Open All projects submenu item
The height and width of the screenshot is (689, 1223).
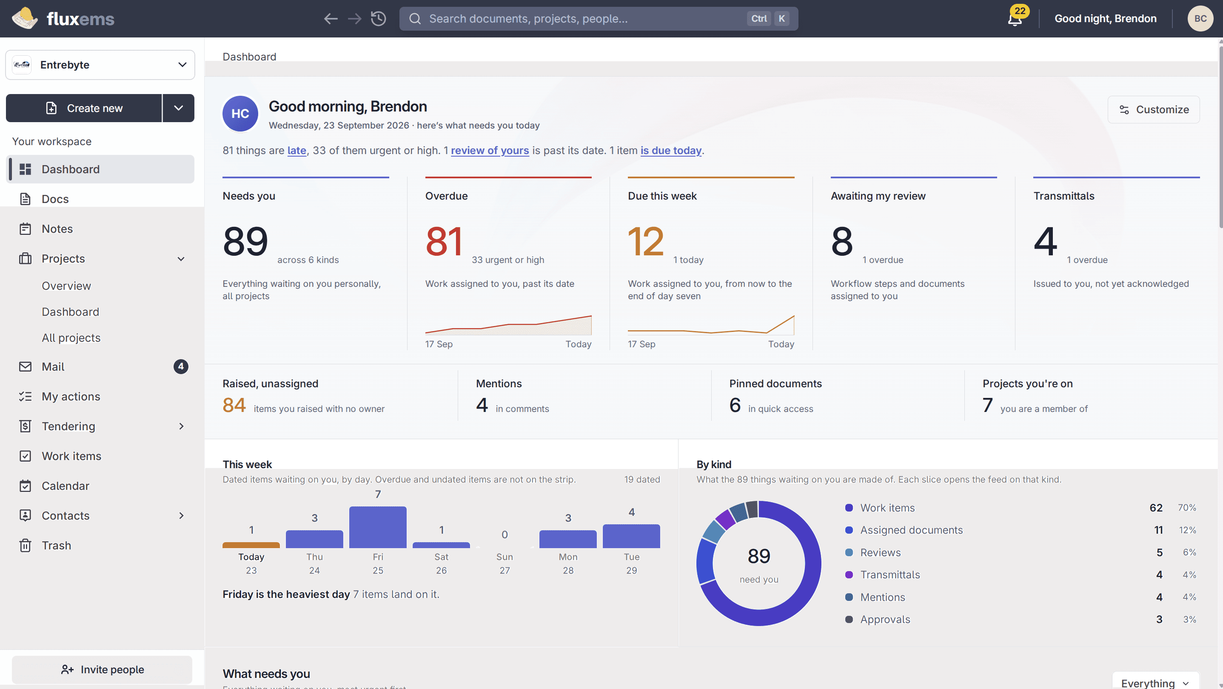pyautogui.click(x=71, y=337)
